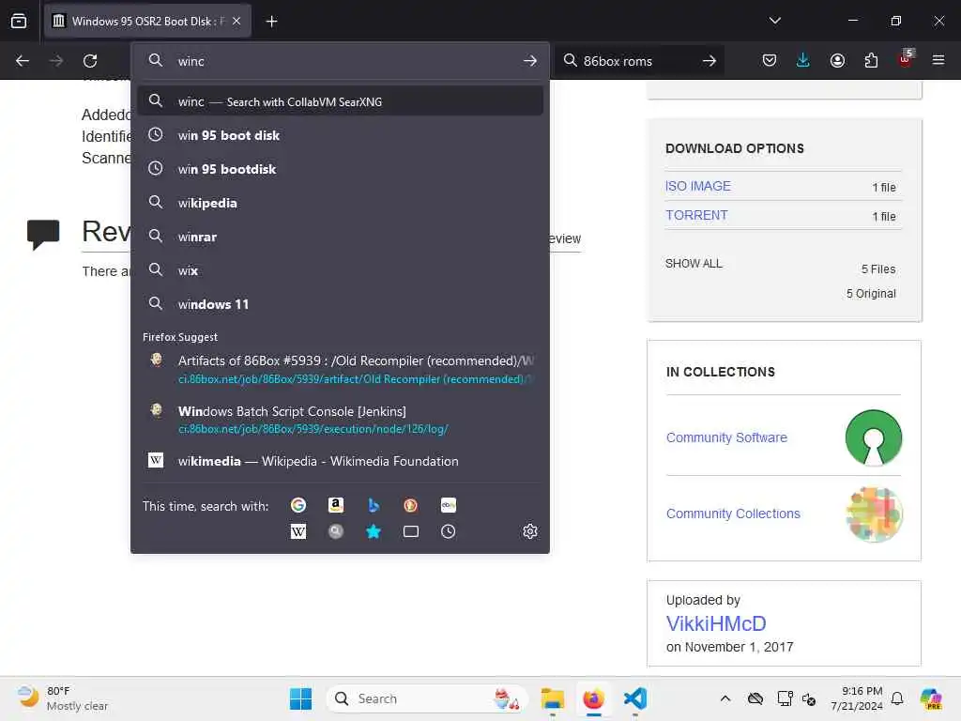
Task: Click the '5 Files' count text
Action: coord(877,269)
